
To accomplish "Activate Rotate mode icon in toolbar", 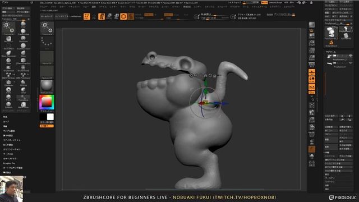I will coord(116,16).
